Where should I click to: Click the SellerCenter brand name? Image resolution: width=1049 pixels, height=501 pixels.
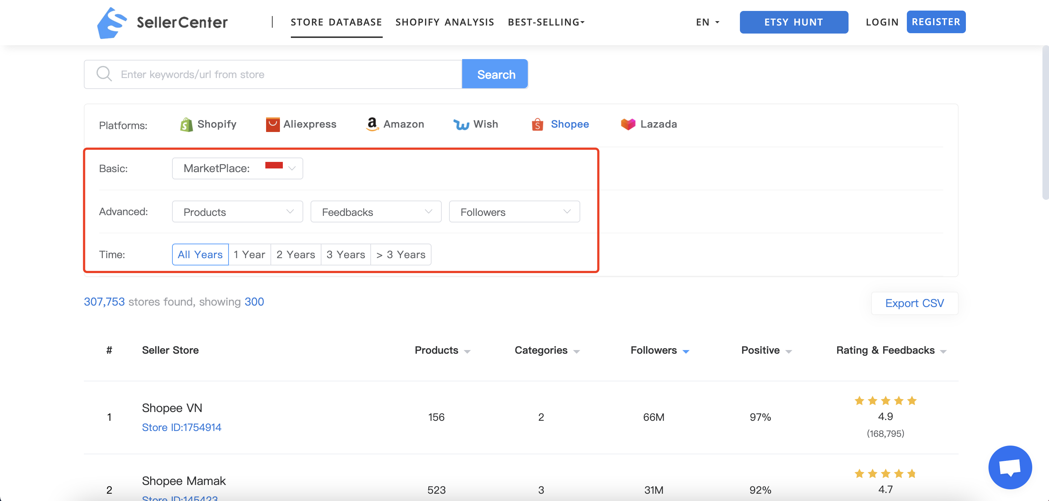[182, 22]
